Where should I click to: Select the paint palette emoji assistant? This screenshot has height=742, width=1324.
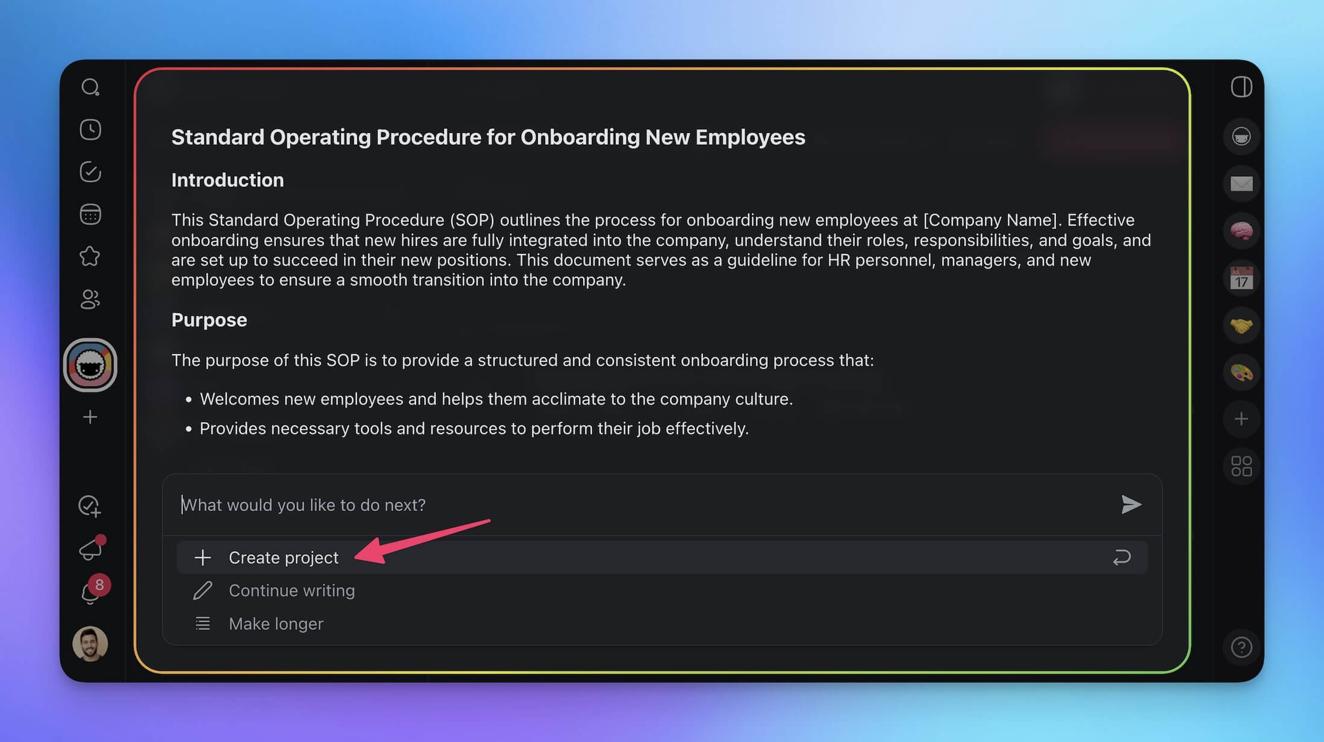point(1241,373)
